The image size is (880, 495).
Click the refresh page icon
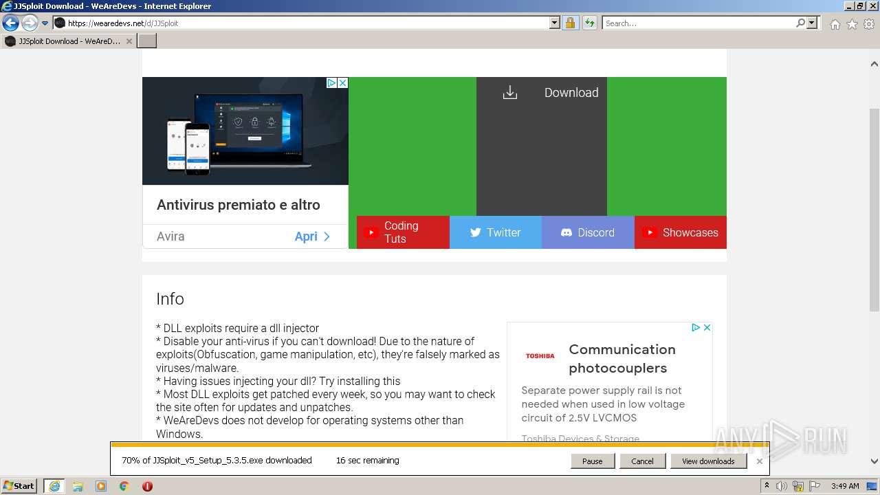tap(589, 23)
